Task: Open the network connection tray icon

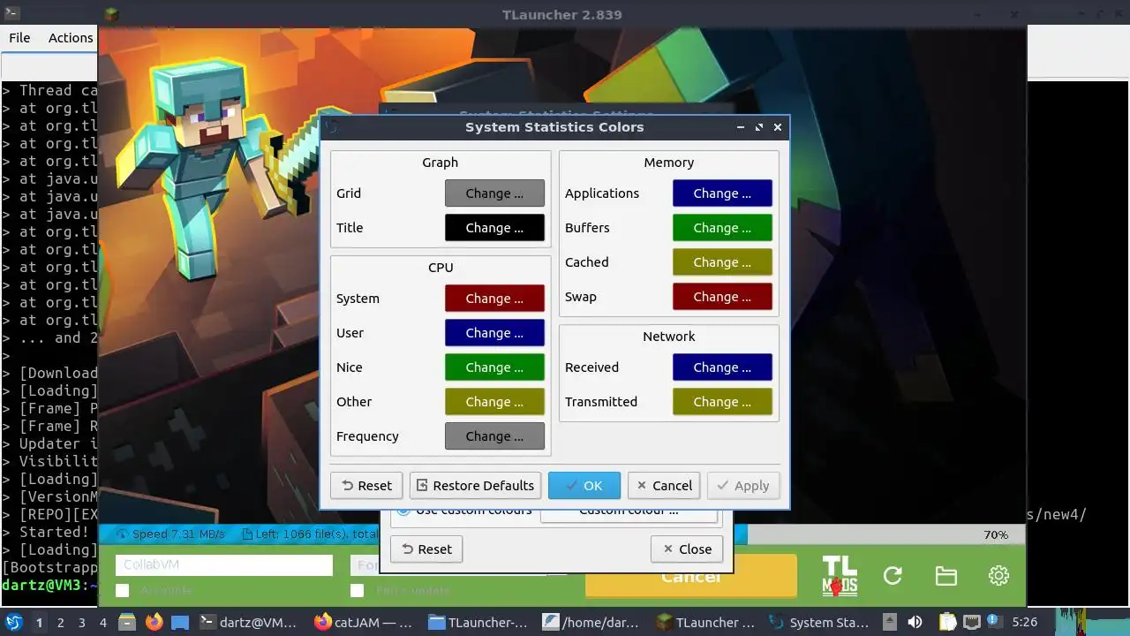Action: point(970,622)
